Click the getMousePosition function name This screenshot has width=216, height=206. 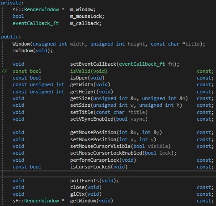pyautogui.click(x=93, y=132)
